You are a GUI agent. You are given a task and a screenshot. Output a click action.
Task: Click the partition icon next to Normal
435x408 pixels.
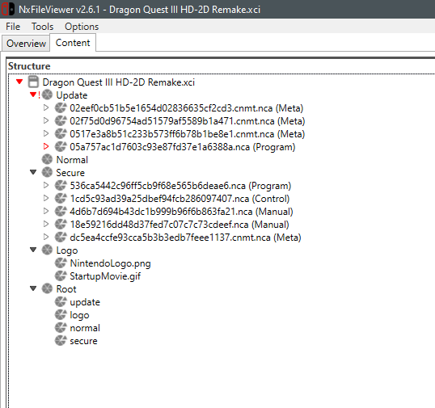tap(47, 159)
